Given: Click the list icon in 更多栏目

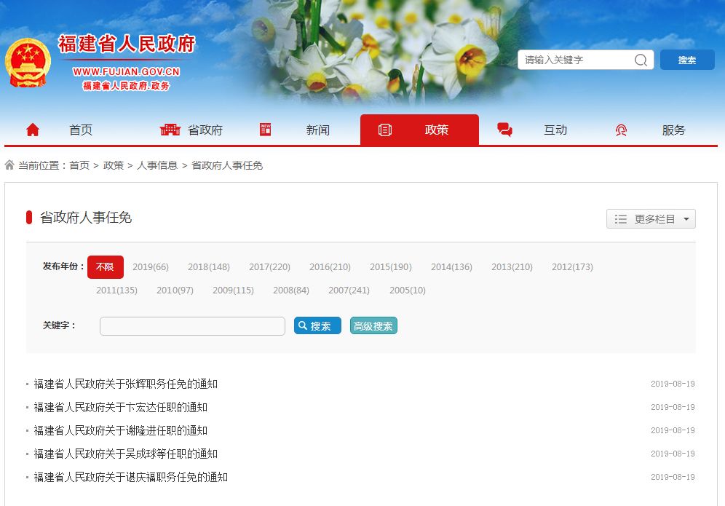Looking at the screenshot, I should pyautogui.click(x=620, y=219).
